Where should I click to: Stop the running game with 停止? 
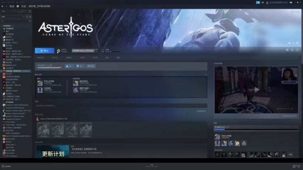pos(44,51)
